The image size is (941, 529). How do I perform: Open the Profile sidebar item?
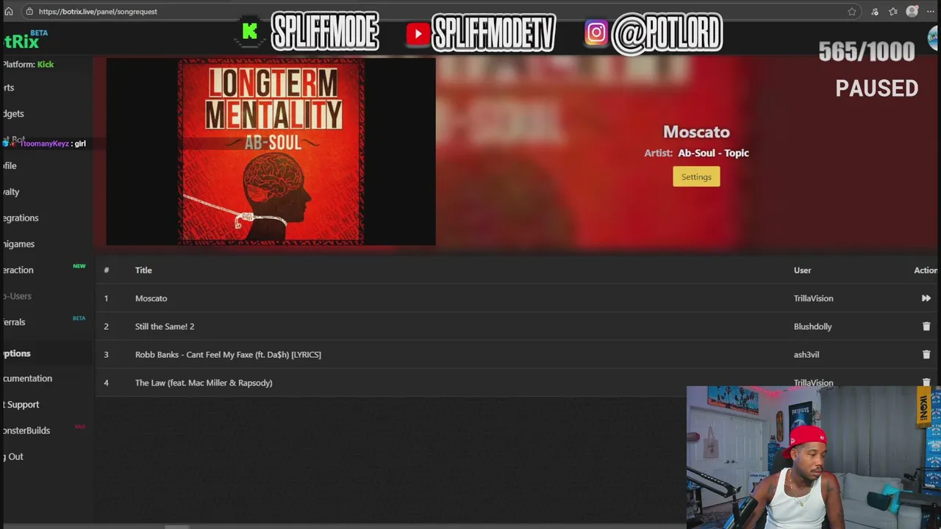tap(10, 166)
